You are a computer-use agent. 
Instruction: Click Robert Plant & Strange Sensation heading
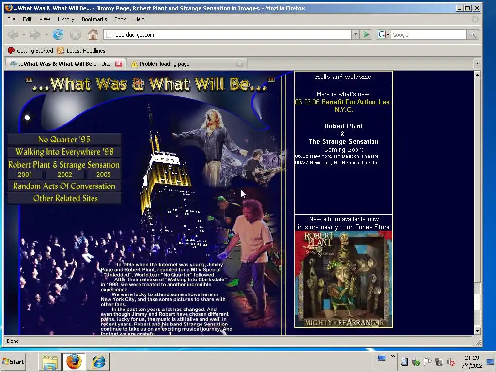[x=64, y=165]
